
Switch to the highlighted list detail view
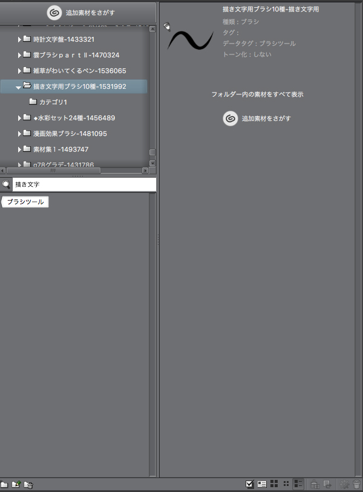(x=298, y=484)
